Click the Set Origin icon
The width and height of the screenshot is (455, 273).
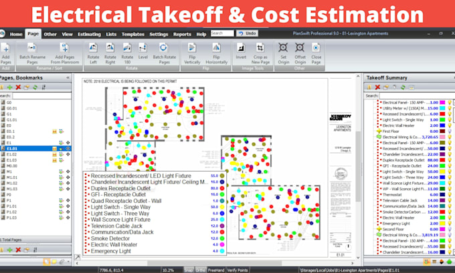284,47
